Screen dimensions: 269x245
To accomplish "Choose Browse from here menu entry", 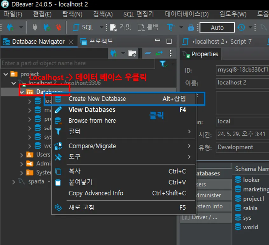I will (x=124, y=121).
